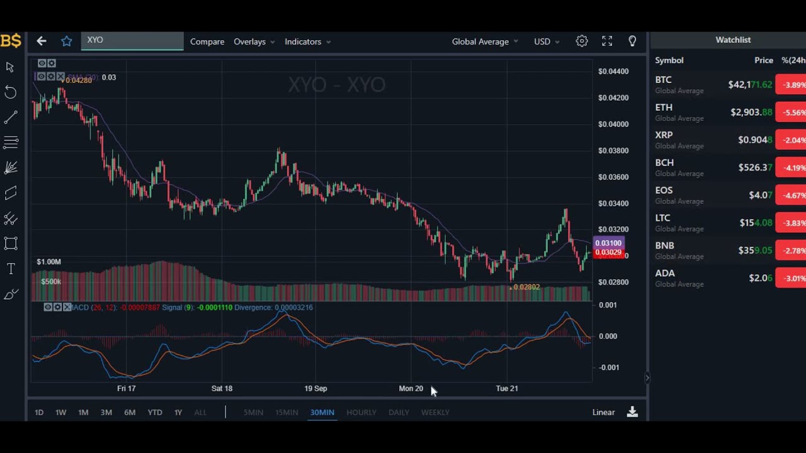
Task: Open the Overlays dropdown
Action: click(x=254, y=42)
